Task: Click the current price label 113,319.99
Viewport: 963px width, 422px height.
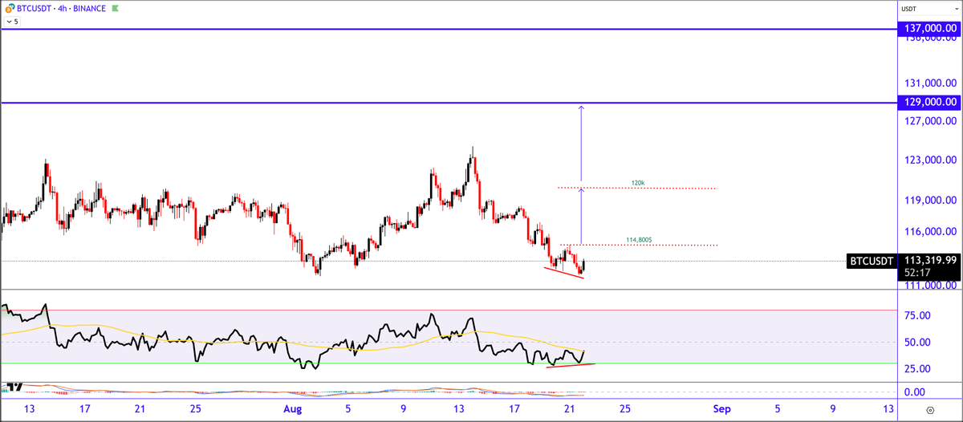Action: 929,260
